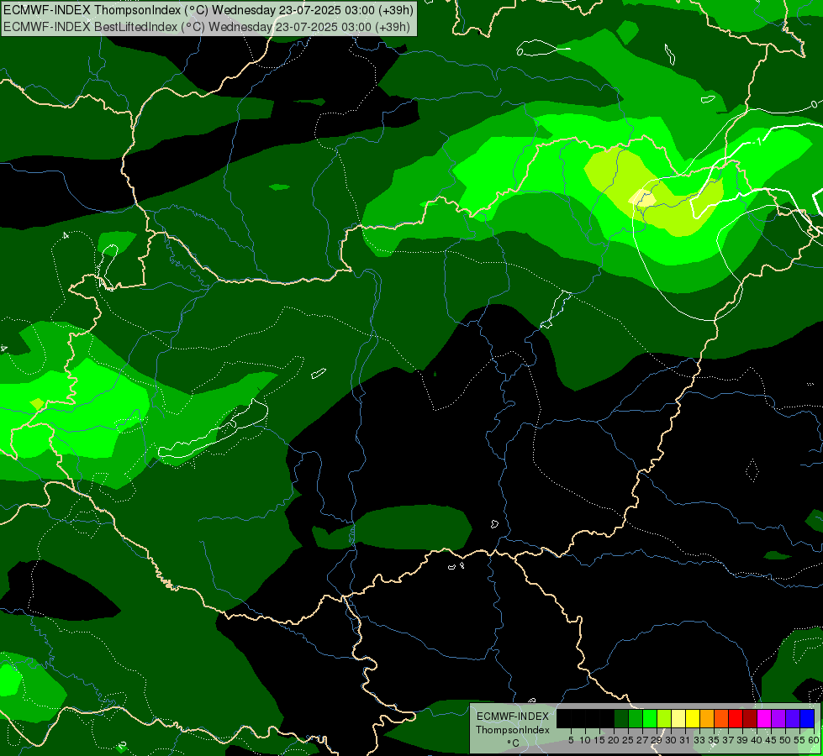
Task: Select the purple 45–50 legend swatch
Action: (x=778, y=718)
